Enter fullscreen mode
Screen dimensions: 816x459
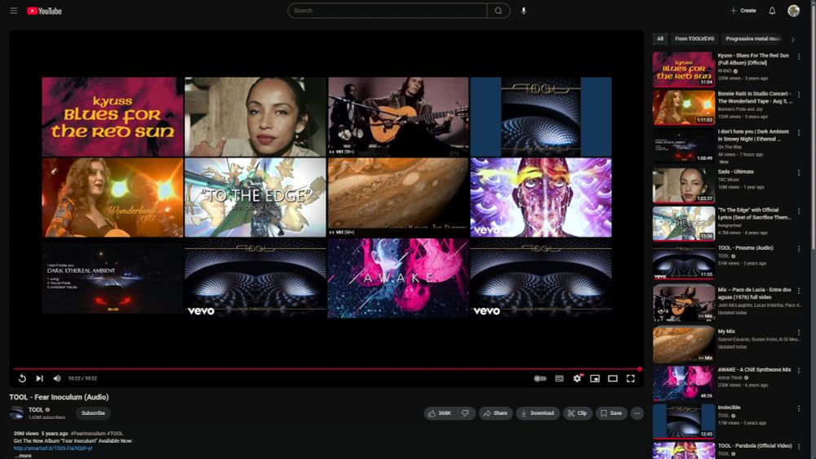click(x=630, y=378)
